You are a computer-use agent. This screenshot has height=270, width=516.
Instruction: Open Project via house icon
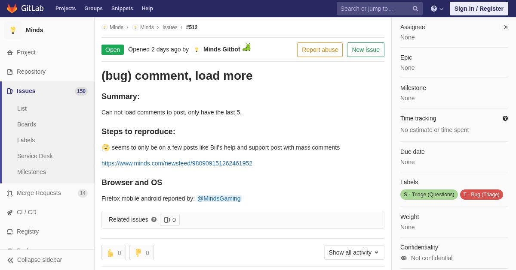10,53
